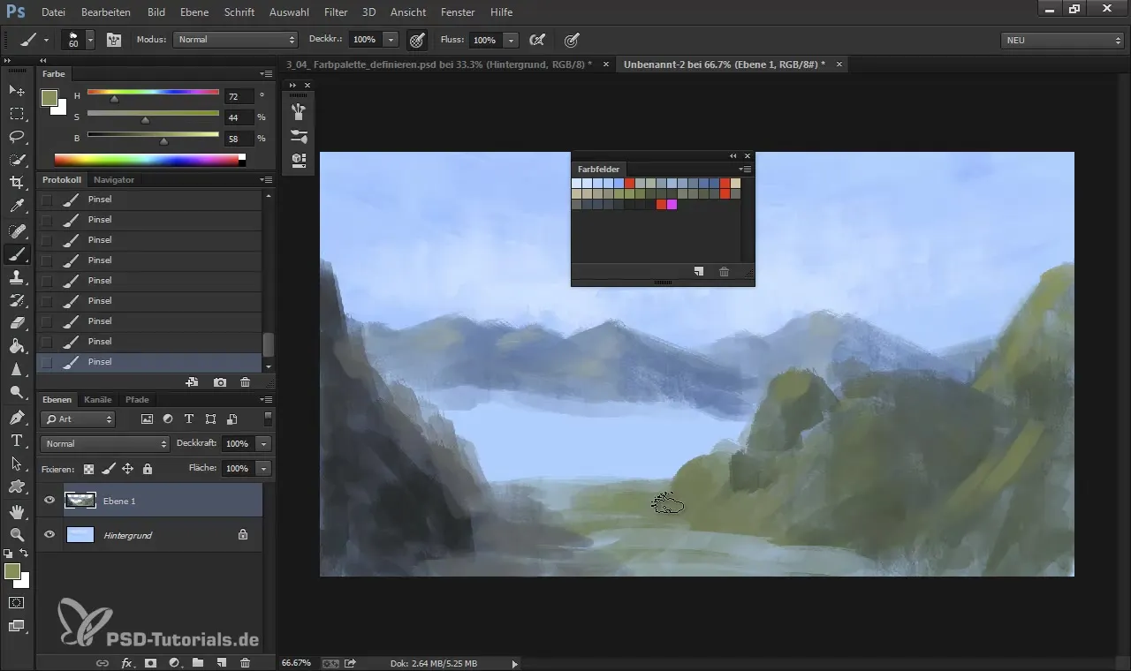Open the Brush Presets collapsed panel icon
This screenshot has width=1131, height=671.
click(x=299, y=137)
